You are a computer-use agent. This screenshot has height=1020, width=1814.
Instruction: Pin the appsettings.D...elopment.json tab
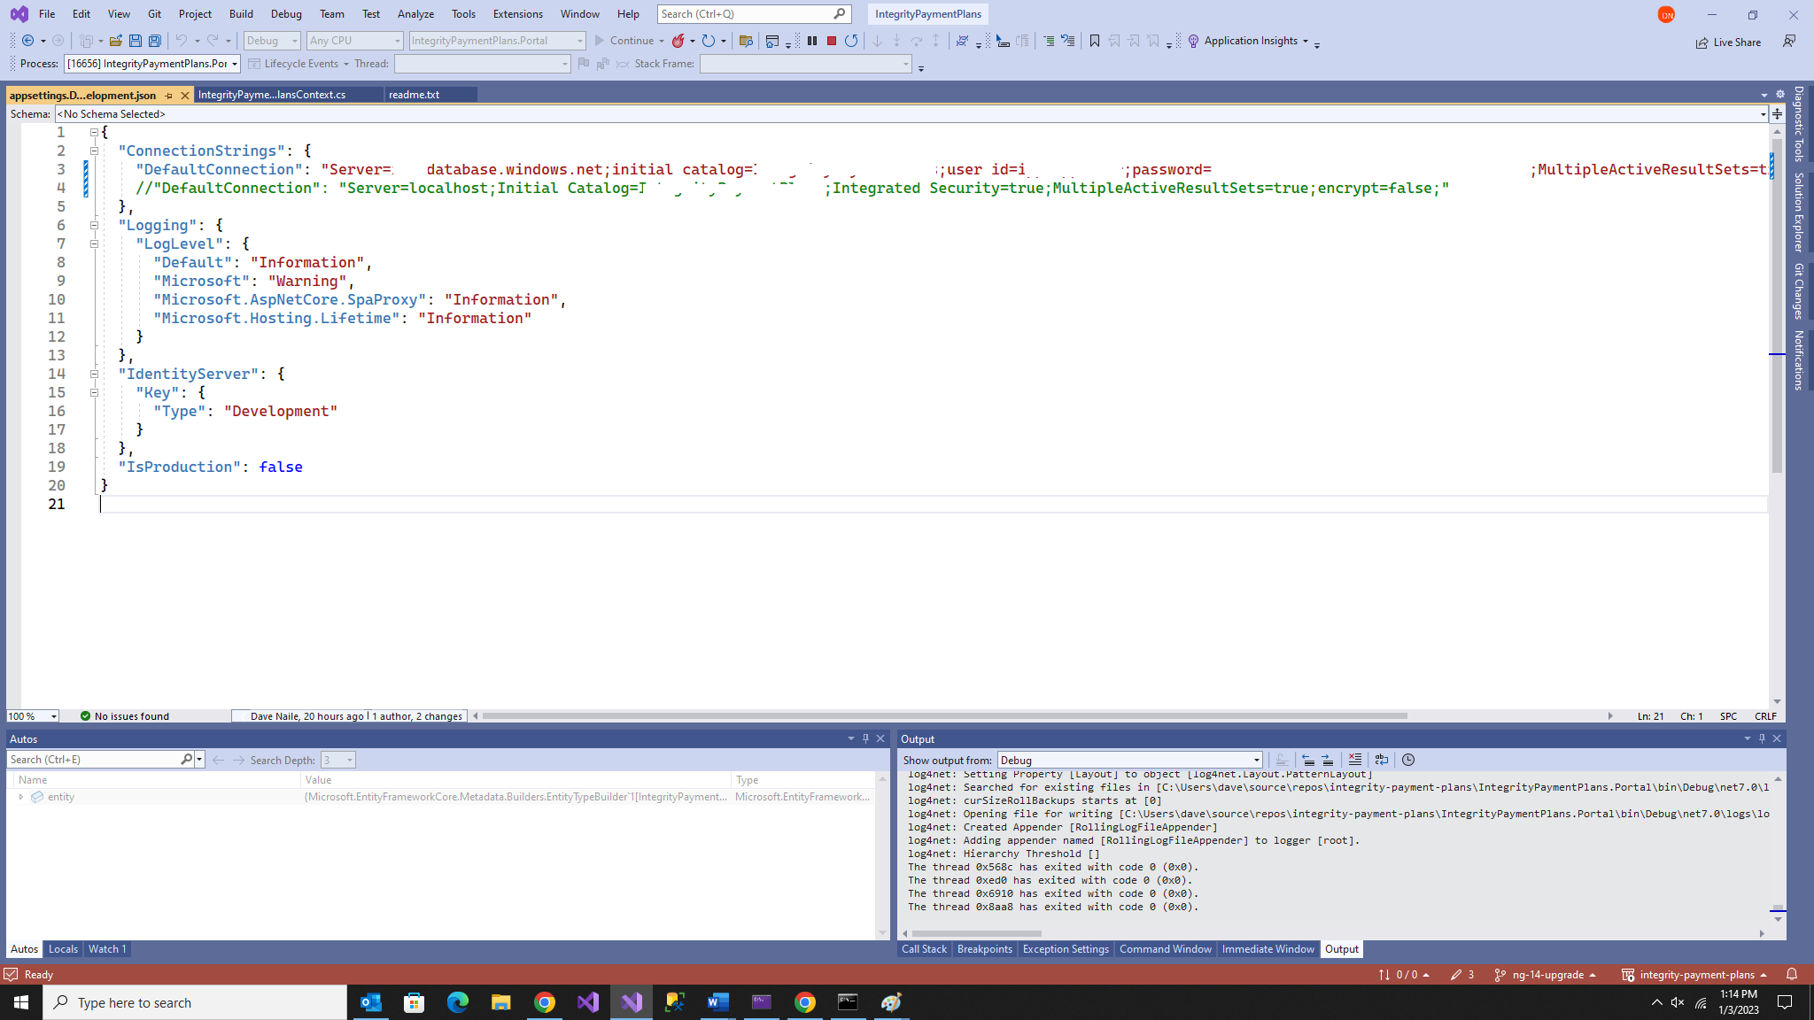(x=169, y=95)
